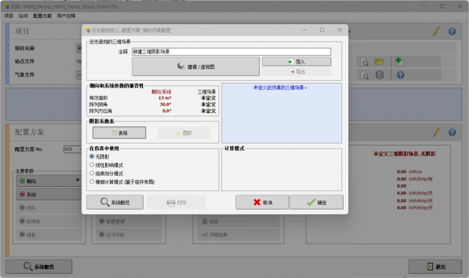The width and height of the screenshot is (469, 278).
Task: Open the VC0 variant dropdown
Action: pyautogui.click(x=72, y=149)
